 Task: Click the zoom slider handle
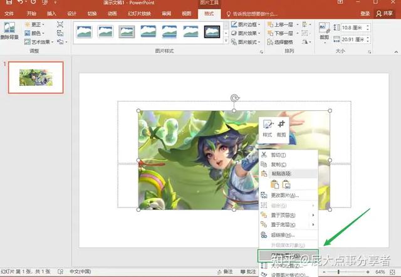click(338, 271)
